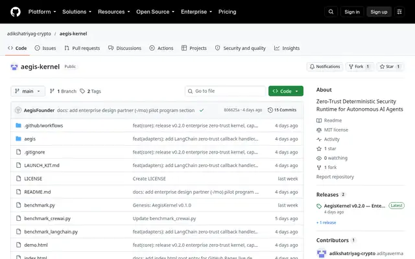Expand the Platform menu
This screenshot has height=259, width=415.
tap(42, 12)
